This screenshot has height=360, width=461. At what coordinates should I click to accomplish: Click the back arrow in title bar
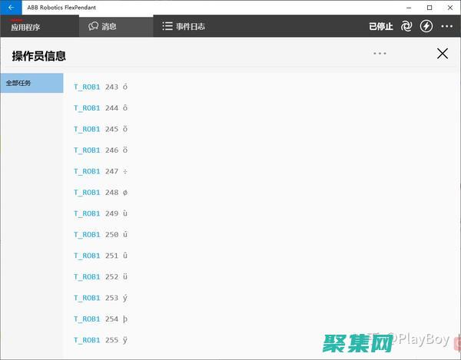[11, 7]
